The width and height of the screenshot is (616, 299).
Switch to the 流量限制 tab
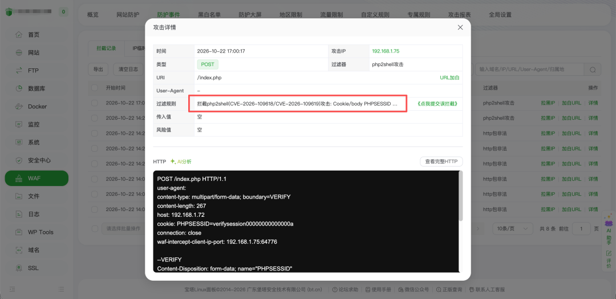coord(331,15)
